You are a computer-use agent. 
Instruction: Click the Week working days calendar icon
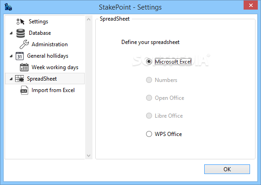tap(24, 67)
